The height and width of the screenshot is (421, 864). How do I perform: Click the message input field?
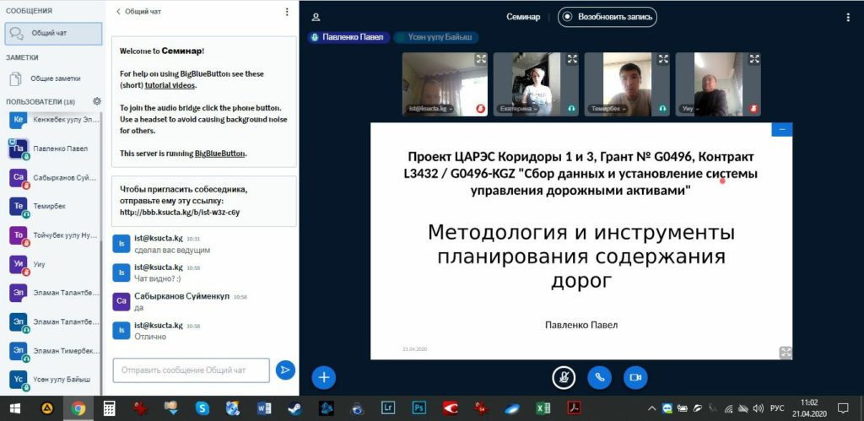(x=191, y=370)
